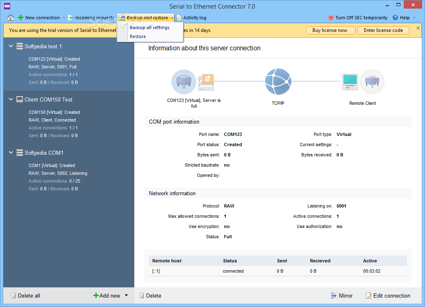This screenshot has height=307, width=425.
Task: Click the application icon in title bar
Action: tap(7, 6)
